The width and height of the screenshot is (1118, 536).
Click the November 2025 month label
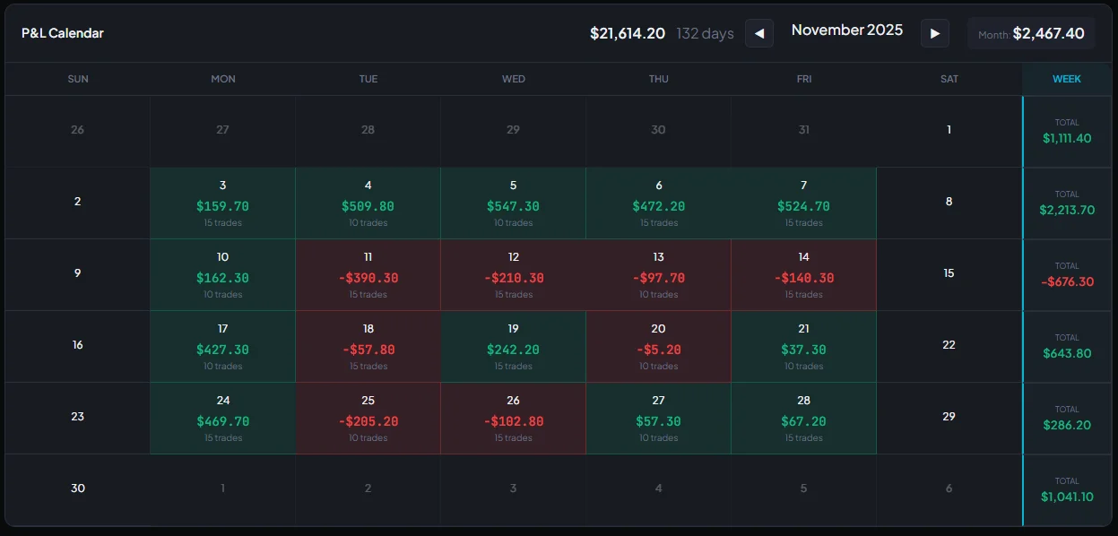coord(846,30)
